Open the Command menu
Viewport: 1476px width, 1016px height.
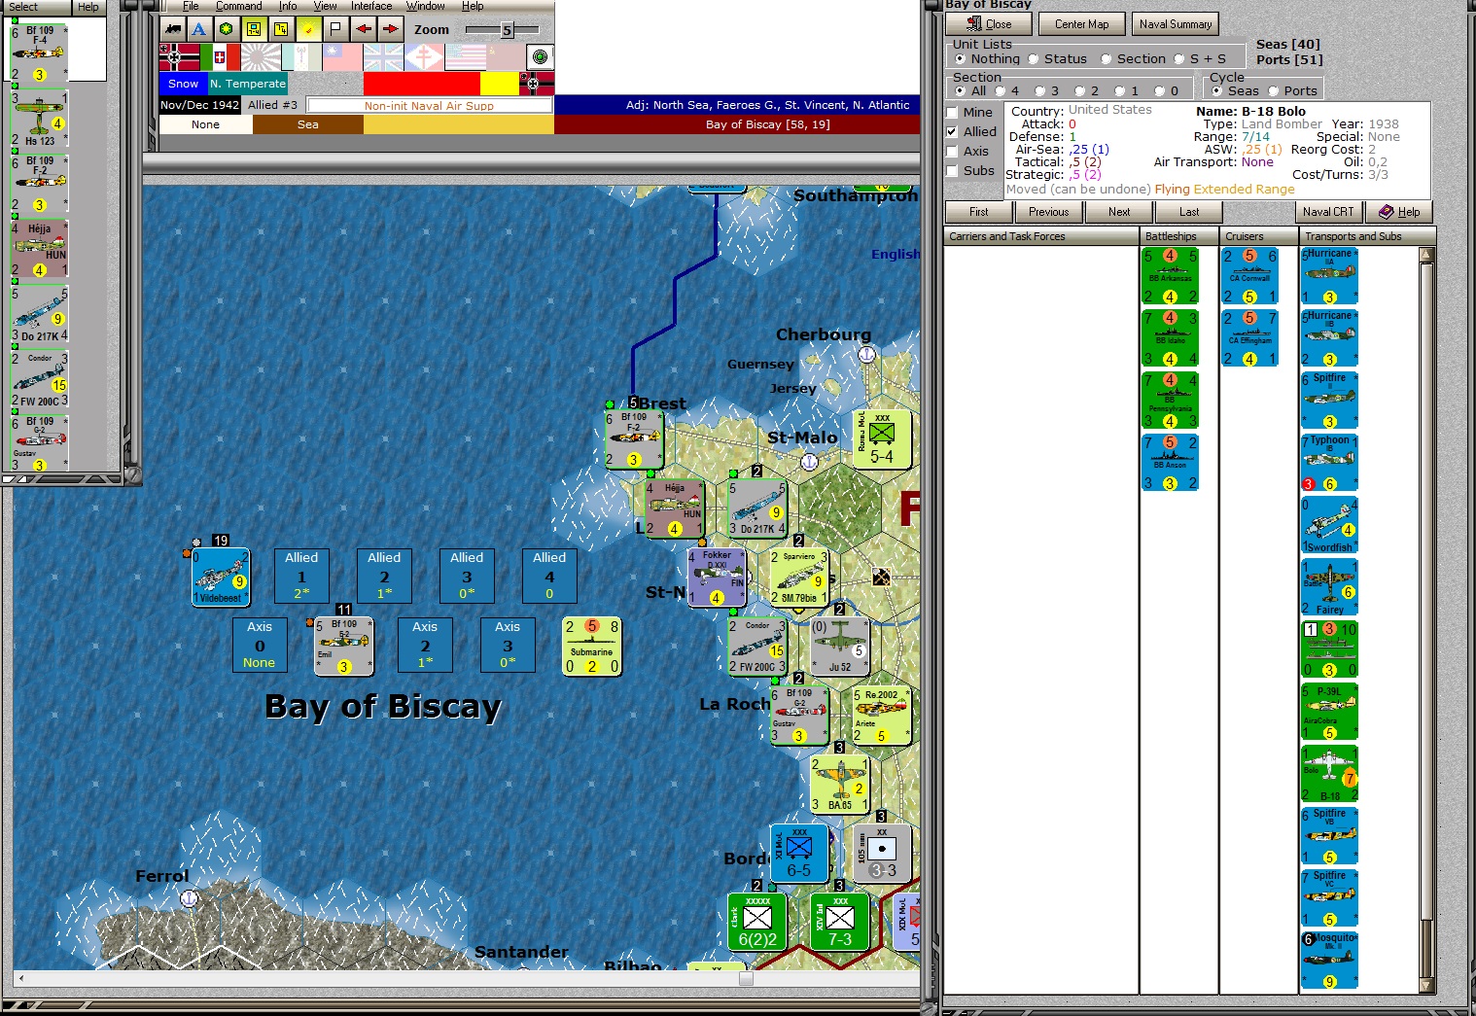coord(239,6)
